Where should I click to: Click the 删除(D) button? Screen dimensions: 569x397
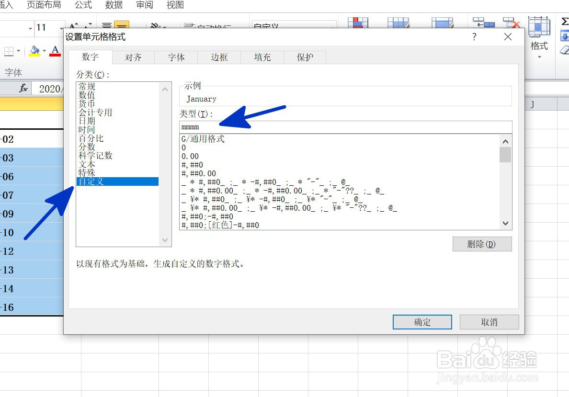(482, 244)
